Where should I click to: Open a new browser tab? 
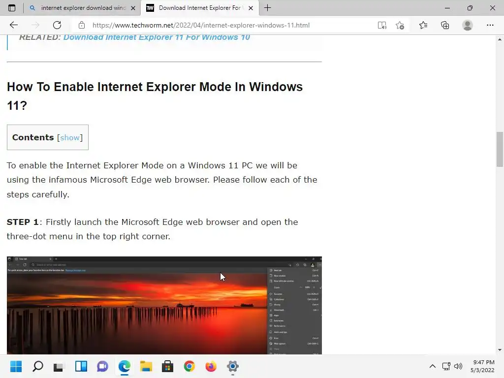(x=267, y=8)
